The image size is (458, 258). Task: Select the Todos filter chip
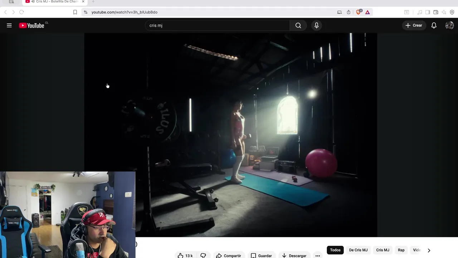coord(335,250)
